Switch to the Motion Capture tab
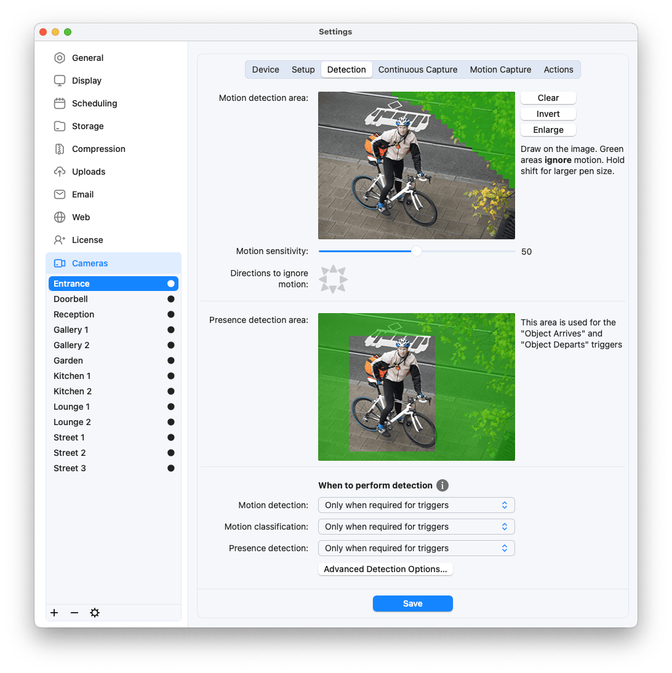Image resolution: width=672 pixels, height=673 pixels. [500, 70]
